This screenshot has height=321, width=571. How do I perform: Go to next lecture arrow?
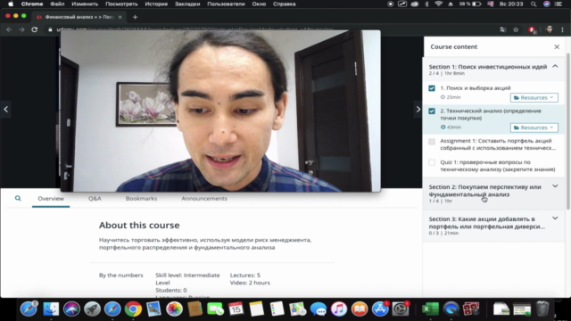(x=418, y=109)
